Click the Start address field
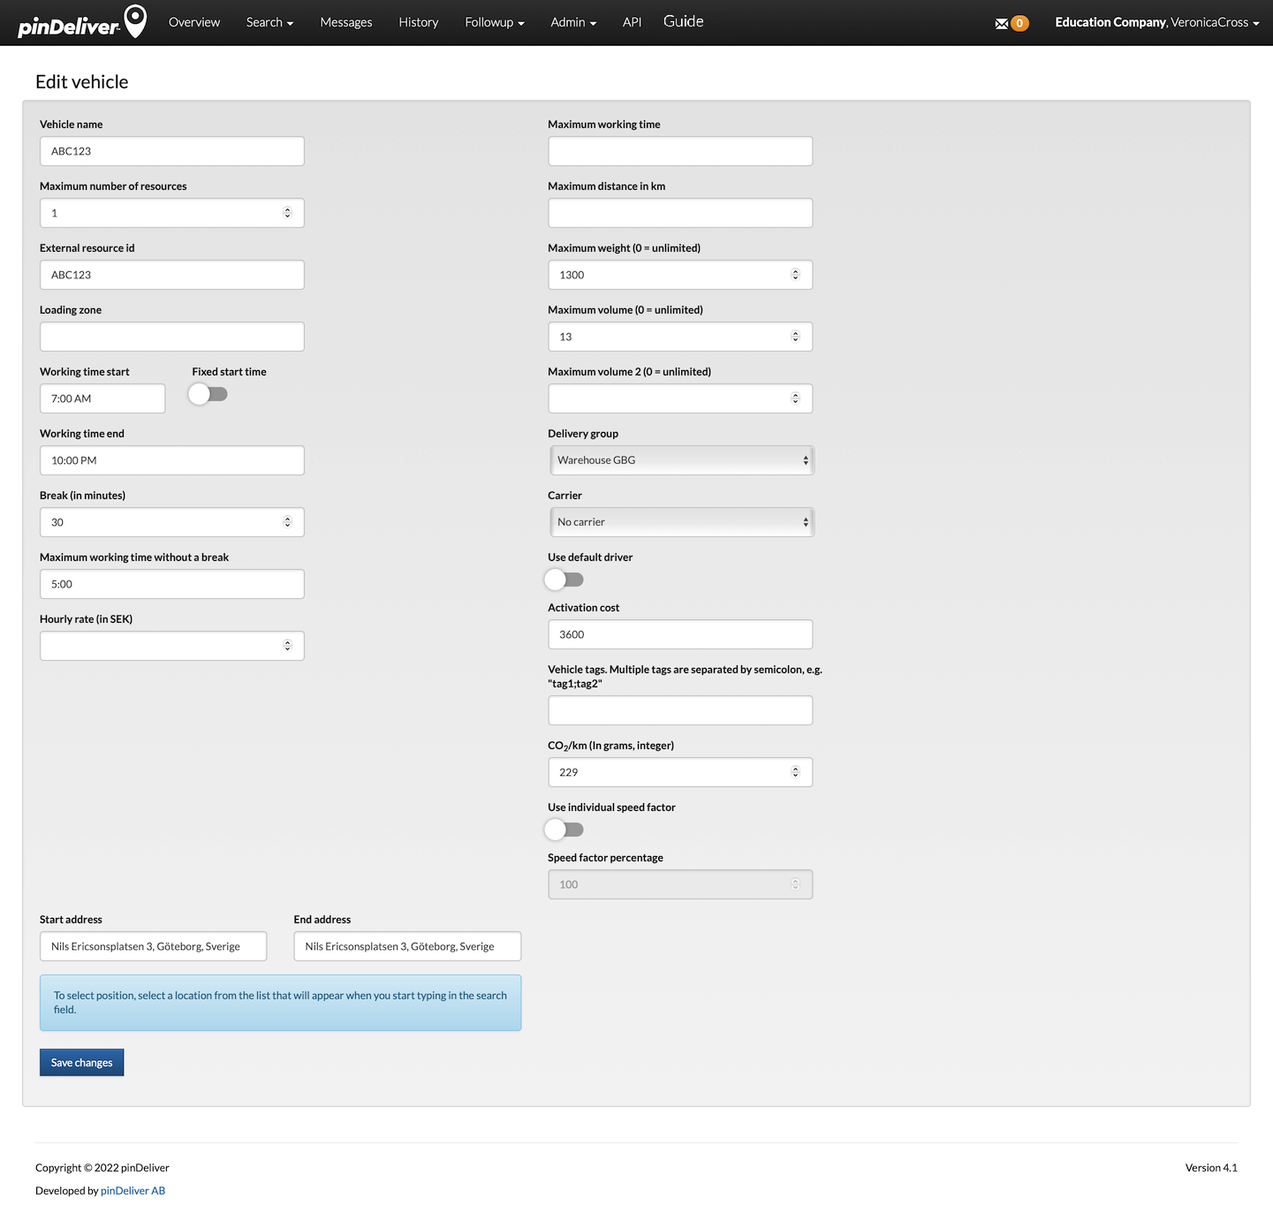This screenshot has height=1221, width=1273. [x=154, y=946]
